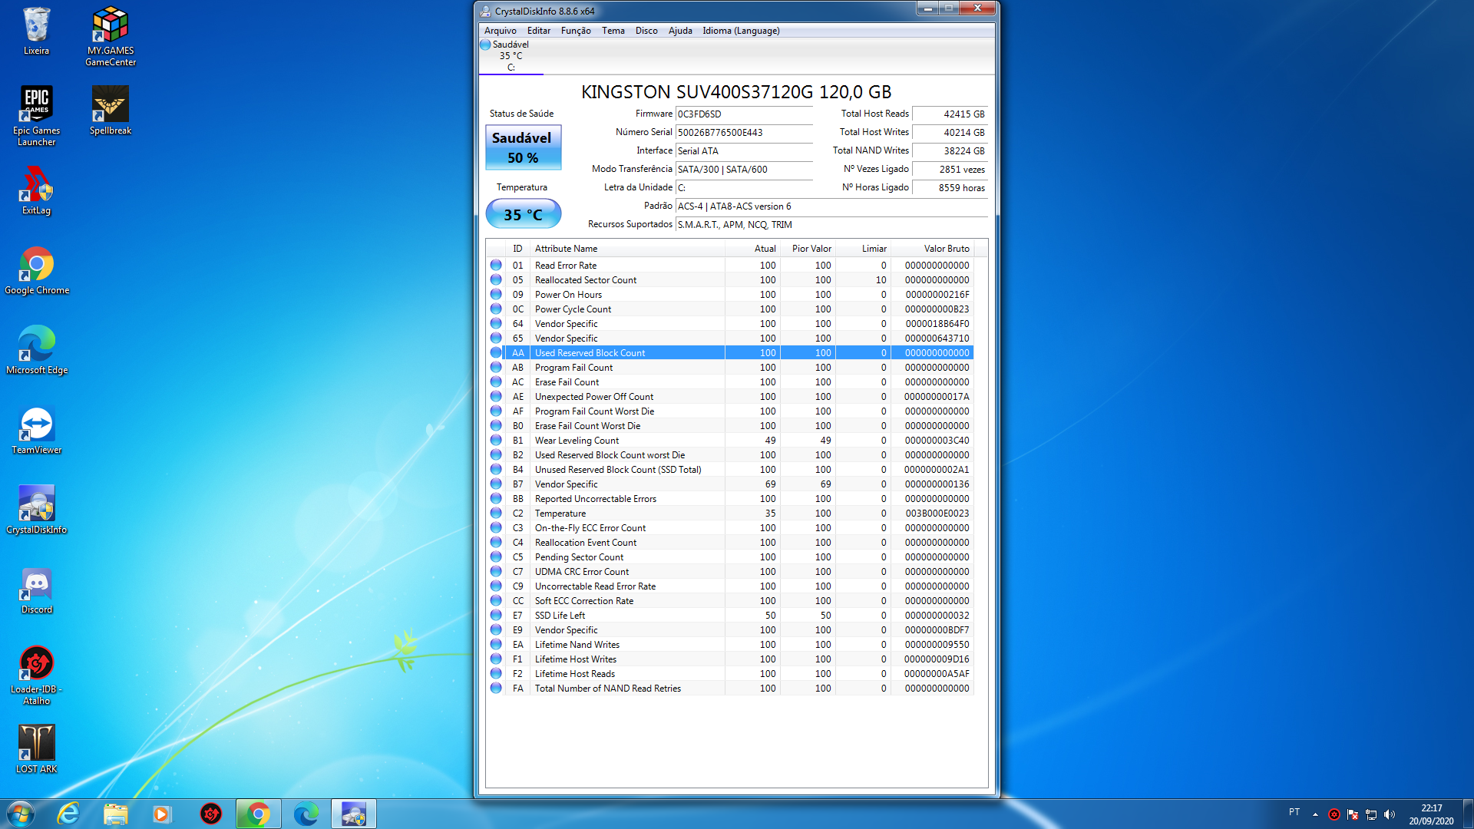Click the CrystalDiskInfo taskbar button
This screenshot has height=829, width=1474.
354,814
